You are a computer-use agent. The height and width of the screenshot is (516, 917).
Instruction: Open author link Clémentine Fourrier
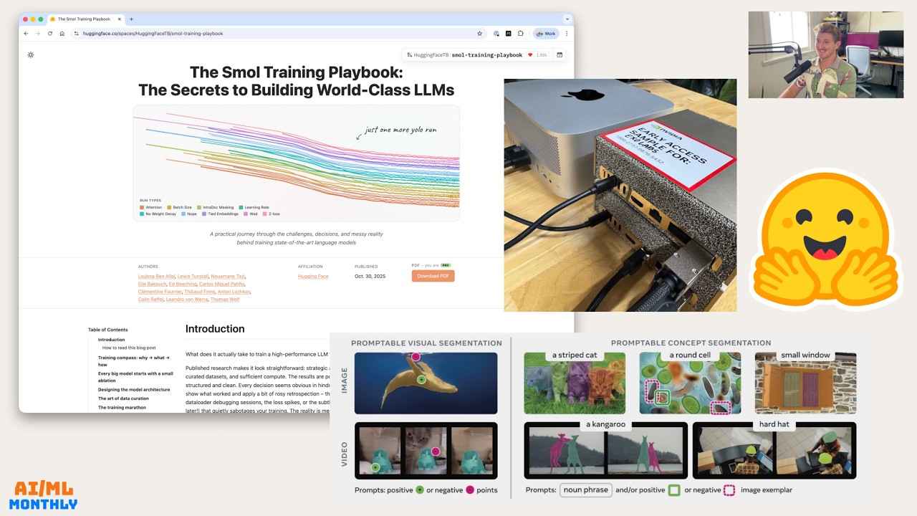click(160, 292)
